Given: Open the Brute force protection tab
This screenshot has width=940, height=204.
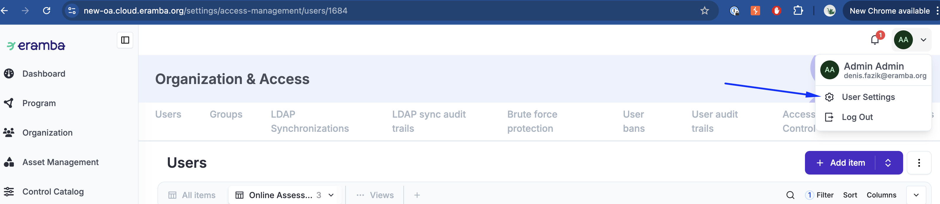Looking at the screenshot, I should (532, 121).
